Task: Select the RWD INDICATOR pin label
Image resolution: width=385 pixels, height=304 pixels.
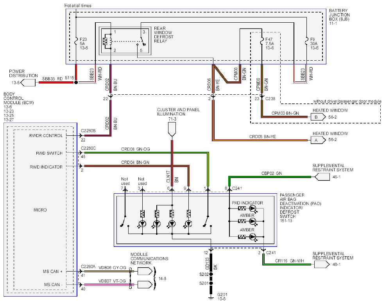Action: tap(46, 167)
